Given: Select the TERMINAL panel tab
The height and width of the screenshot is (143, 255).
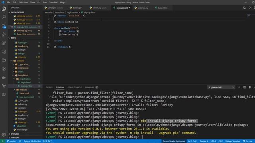Looking at the screenshot, I should click(60, 87).
